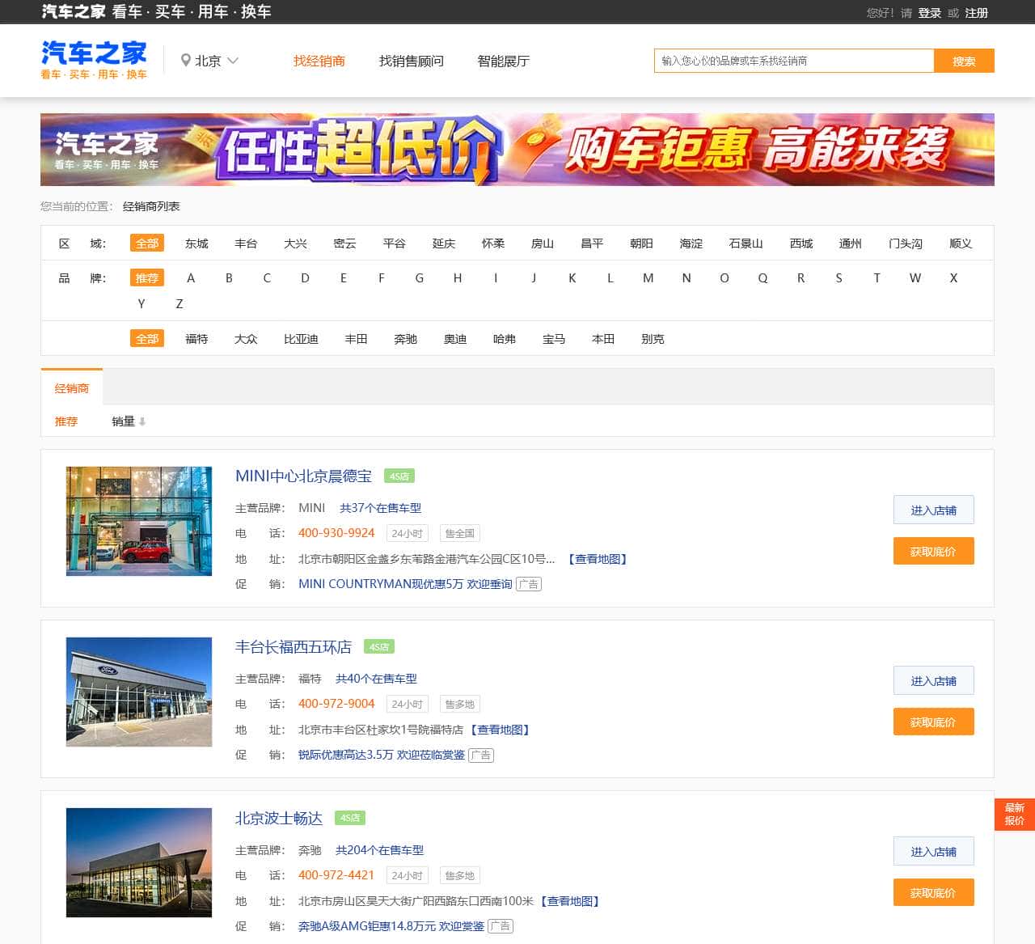Open the MINI中心北京晨德宝 title link
The height and width of the screenshot is (944, 1035).
[x=303, y=476]
